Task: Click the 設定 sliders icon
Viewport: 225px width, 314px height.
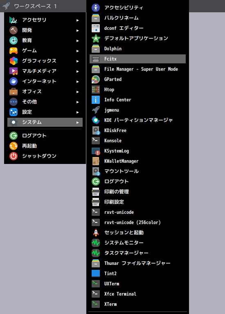Action: [13, 112]
